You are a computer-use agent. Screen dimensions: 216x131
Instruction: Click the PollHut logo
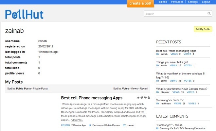coord(24,14)
